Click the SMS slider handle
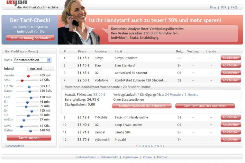This screenshot has height=163, width=245. (x=22, y=81)
